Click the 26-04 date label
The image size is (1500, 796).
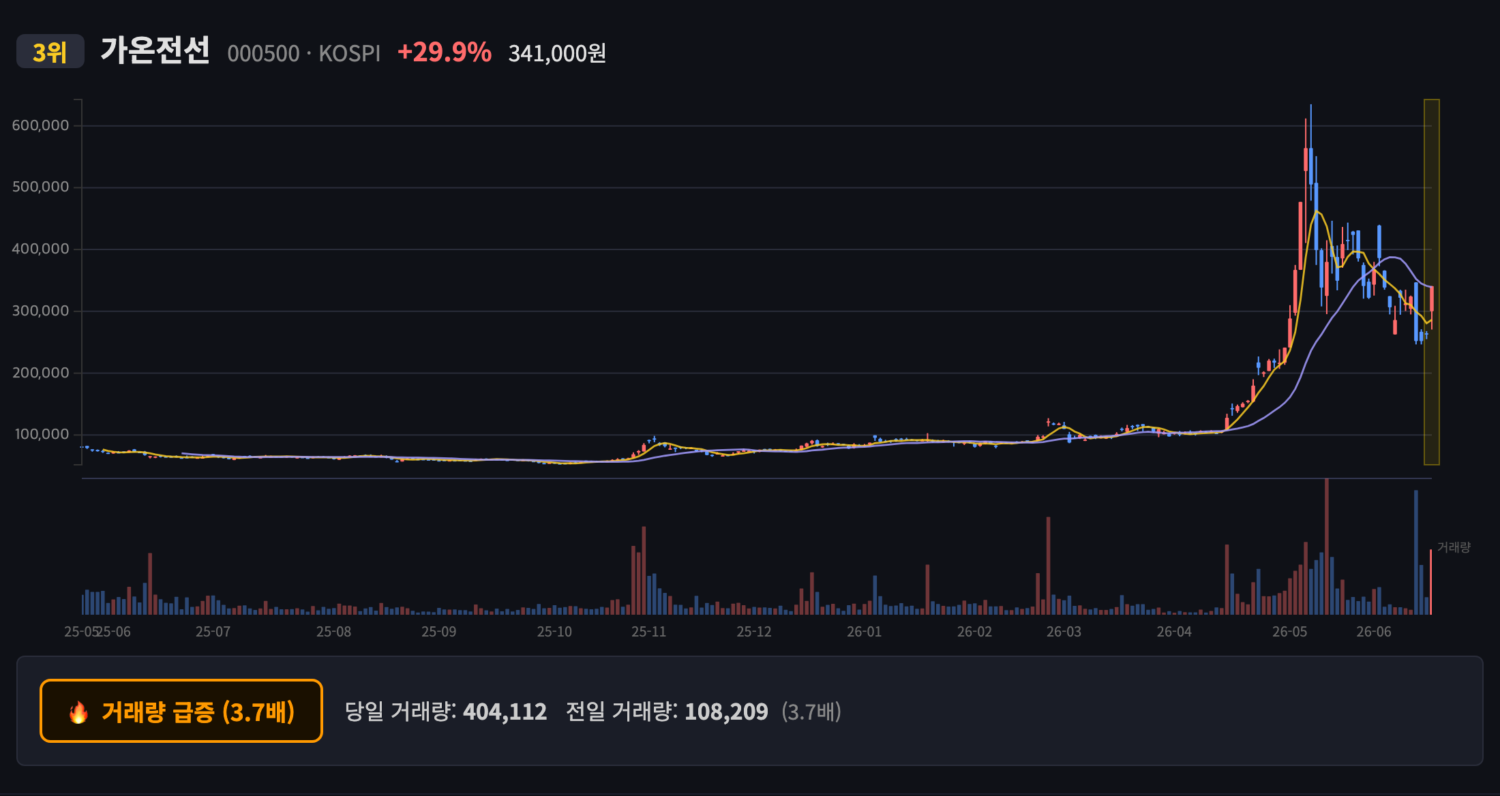click(1174, 632)
